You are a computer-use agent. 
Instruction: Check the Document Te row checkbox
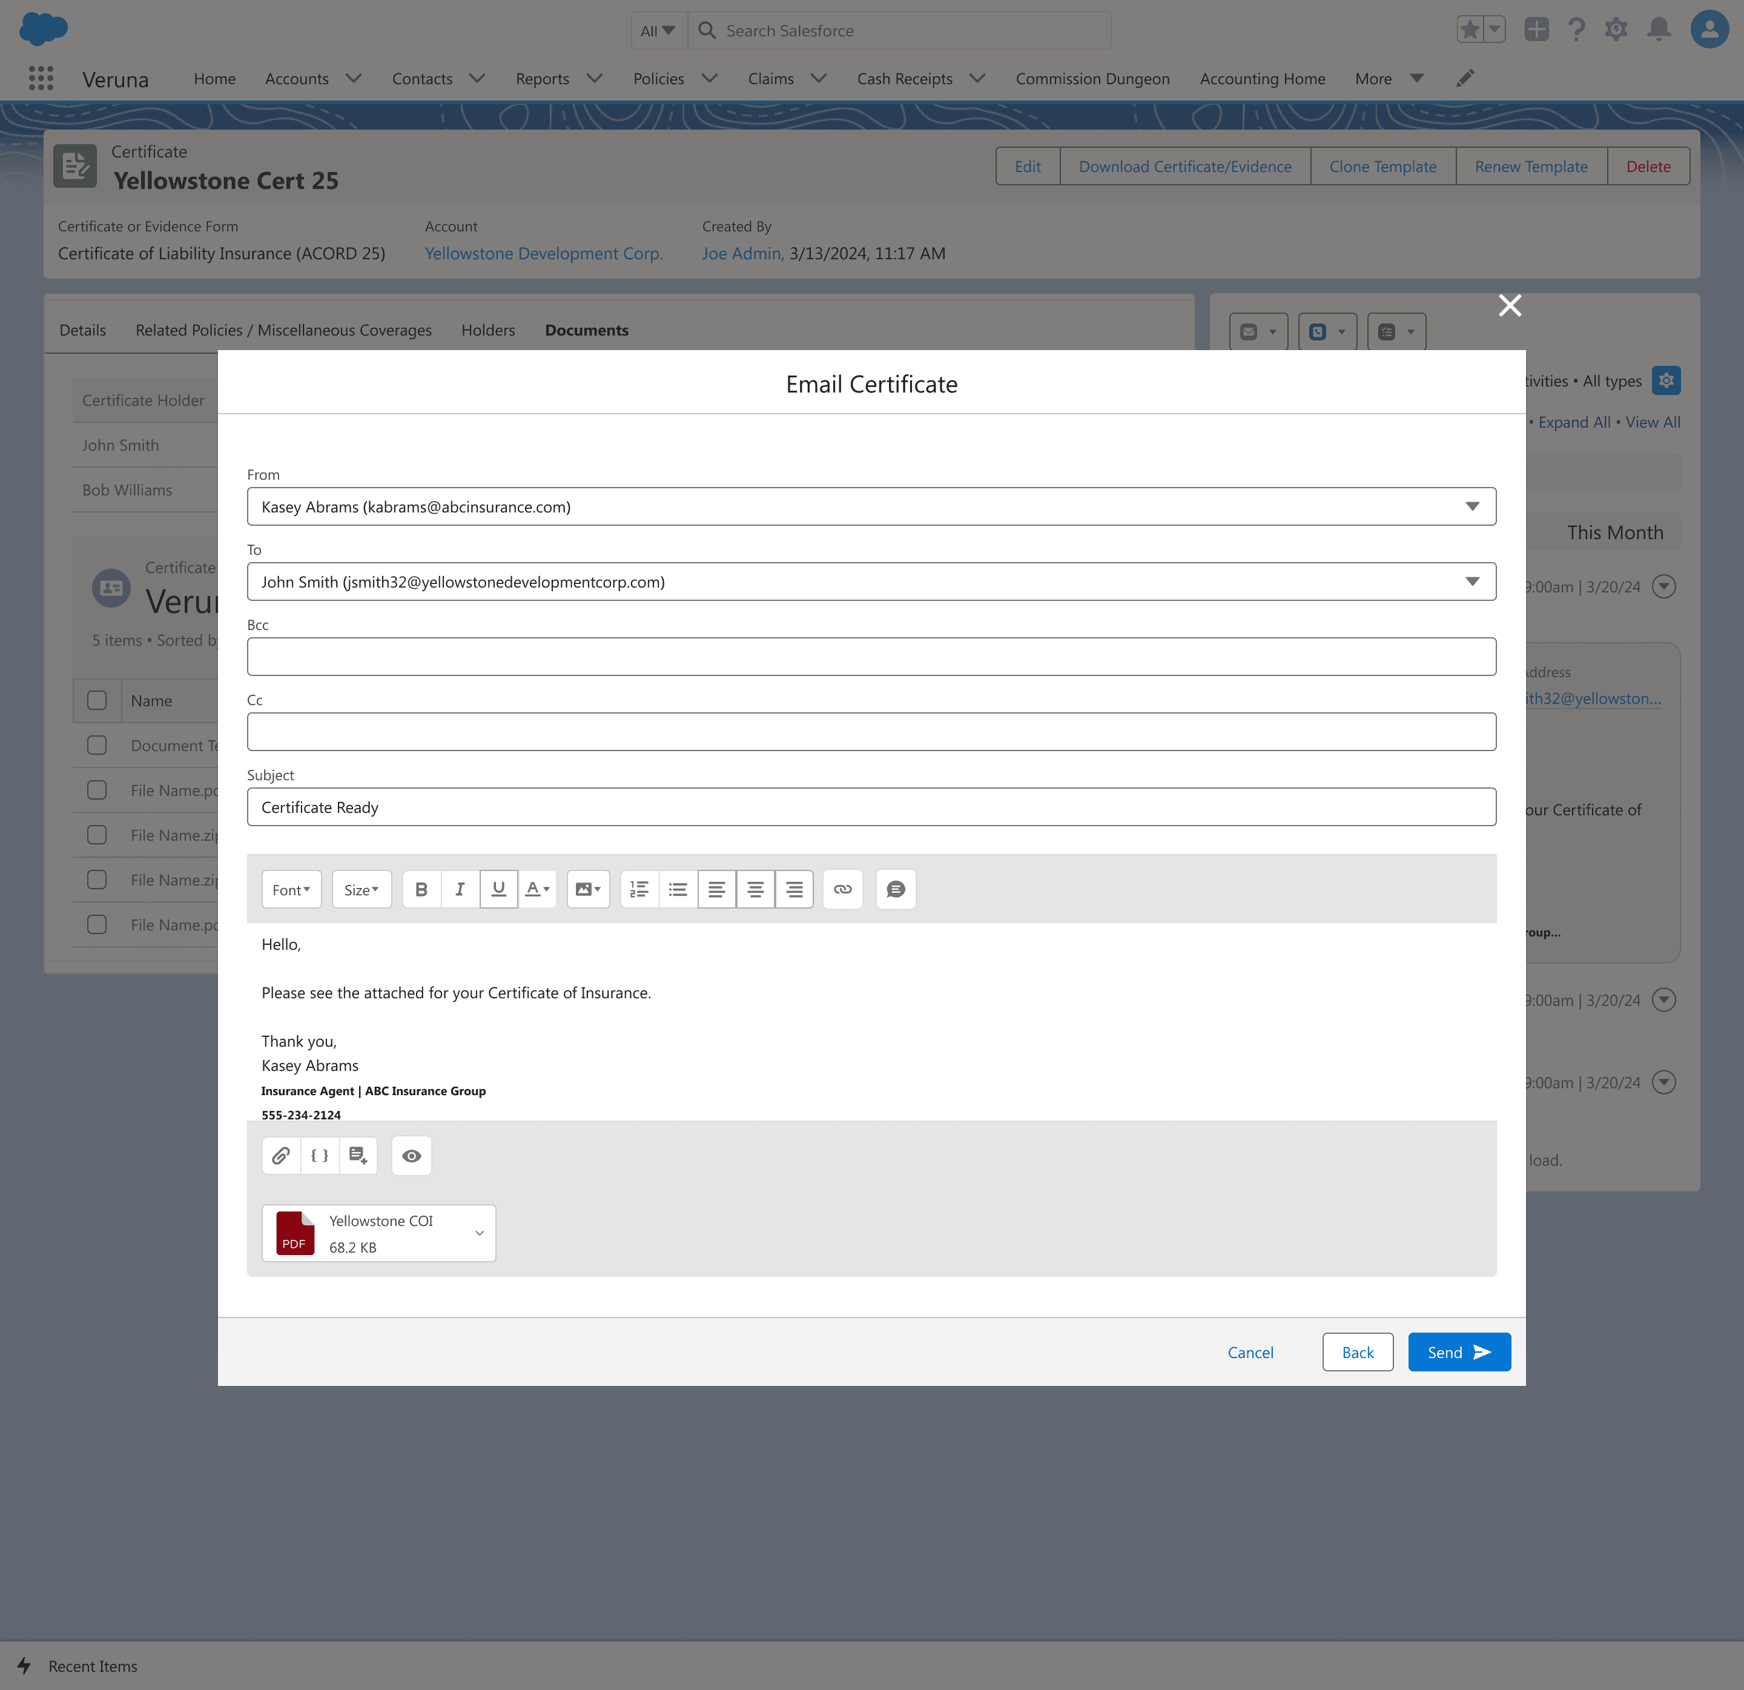tap(97, 745)
